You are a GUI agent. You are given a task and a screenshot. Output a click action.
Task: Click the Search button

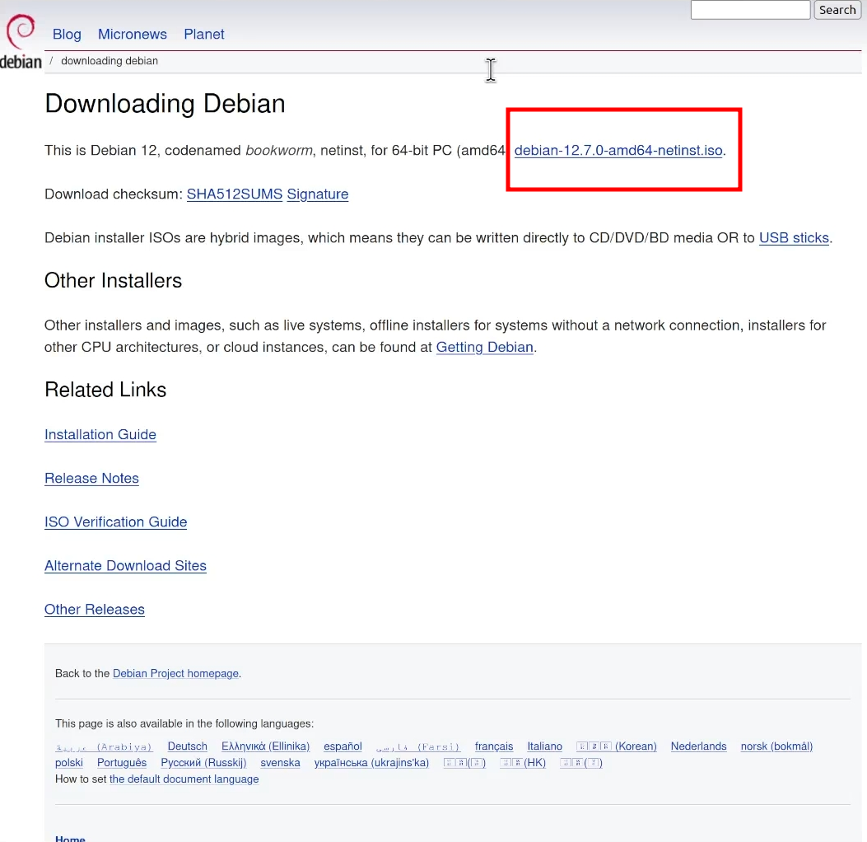(837, 9)
